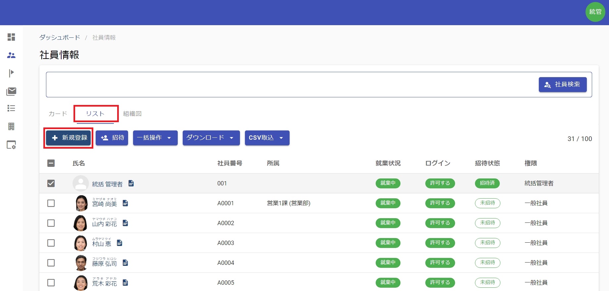Click the ダッシュボード breadcrumb link
Image resolution: width=609 pixels, height=291 pixels.
(x=60, y=37)
